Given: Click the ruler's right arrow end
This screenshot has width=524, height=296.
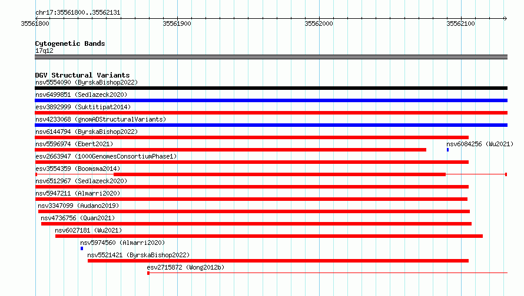Looking at the screenshot, I should click(x=506, y=18).
